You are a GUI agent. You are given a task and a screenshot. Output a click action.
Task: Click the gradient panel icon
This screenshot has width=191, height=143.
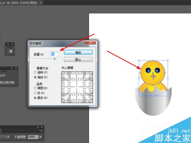pyautogui.click(x=10, y=51)
